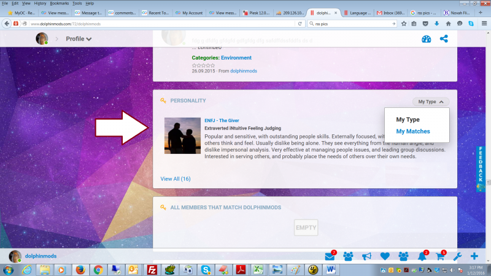The height and width of the screenshot is (276, 491).
Task: Click the heart favorites icon
Action: pos(385,256)
